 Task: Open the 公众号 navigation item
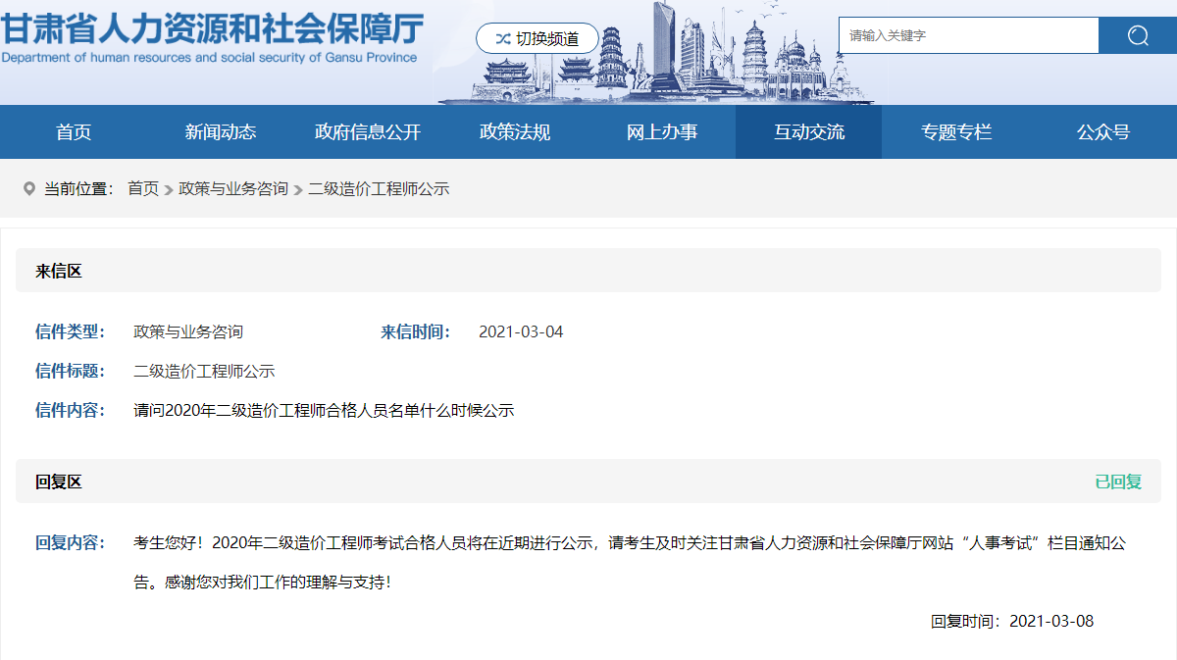point(1103,132)
